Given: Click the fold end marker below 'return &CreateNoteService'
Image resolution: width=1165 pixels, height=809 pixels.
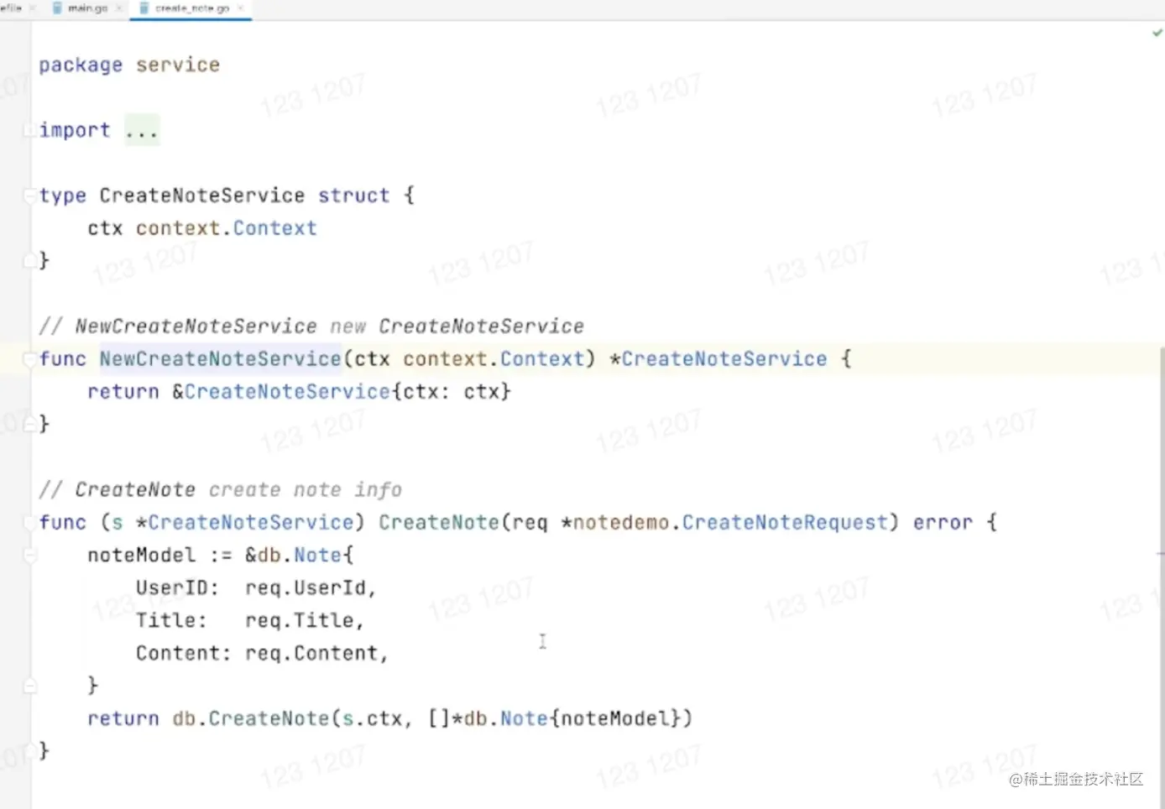Looking at the screenshot, I should pyautogui.click(x=29, y=425).
